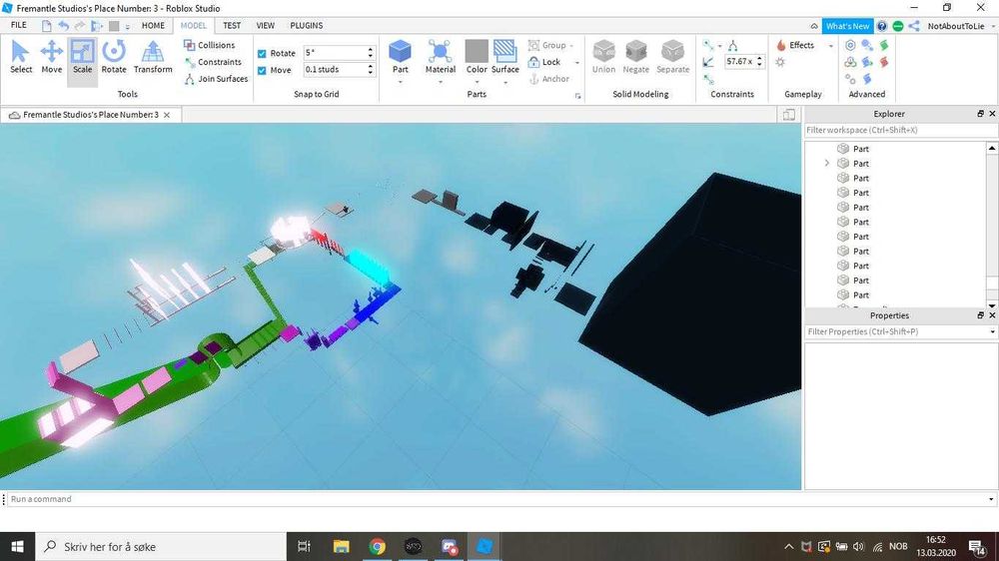The width and height of the screenshot is (999, 561).
Task: Toggle the Move snap checkbox
Action: coord(262,71)
